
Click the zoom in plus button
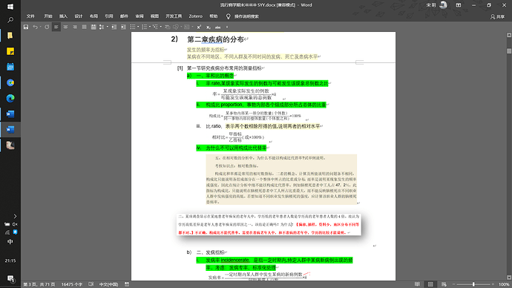point(493,284)
